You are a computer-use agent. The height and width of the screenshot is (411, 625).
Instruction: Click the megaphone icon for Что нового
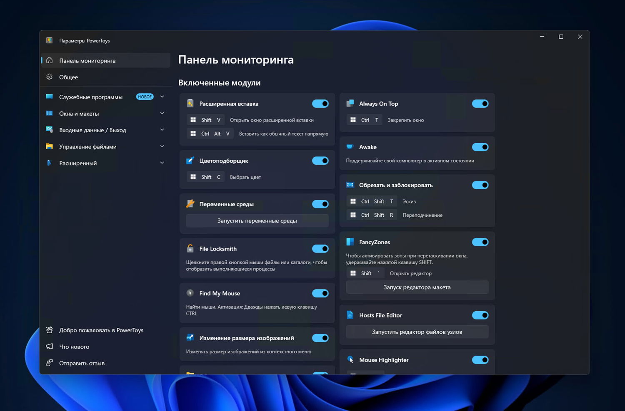[49, 347]
